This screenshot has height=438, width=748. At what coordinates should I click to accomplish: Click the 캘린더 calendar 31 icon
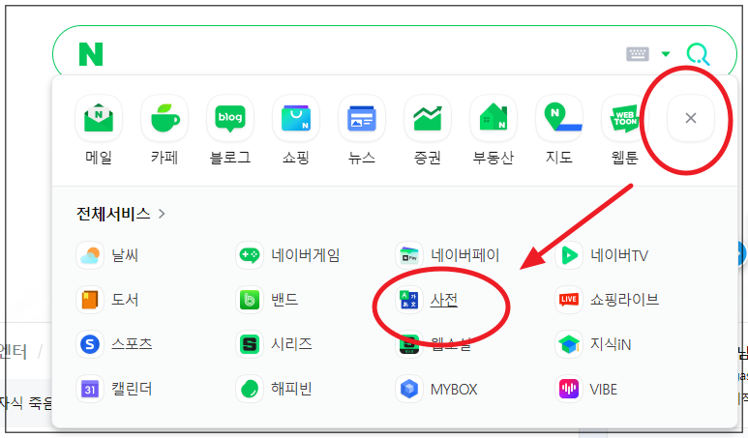click(90, 389)
